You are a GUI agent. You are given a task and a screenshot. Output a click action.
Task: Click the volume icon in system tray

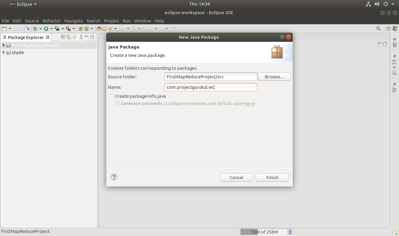(x=377, y=4)
